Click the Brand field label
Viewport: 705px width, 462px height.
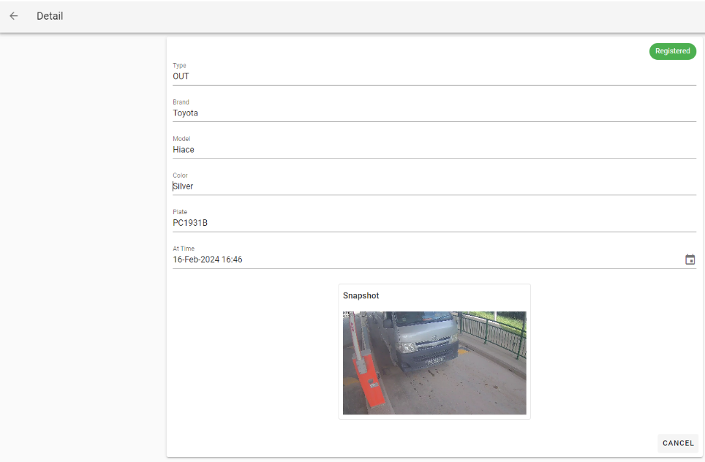click(181, 102)
